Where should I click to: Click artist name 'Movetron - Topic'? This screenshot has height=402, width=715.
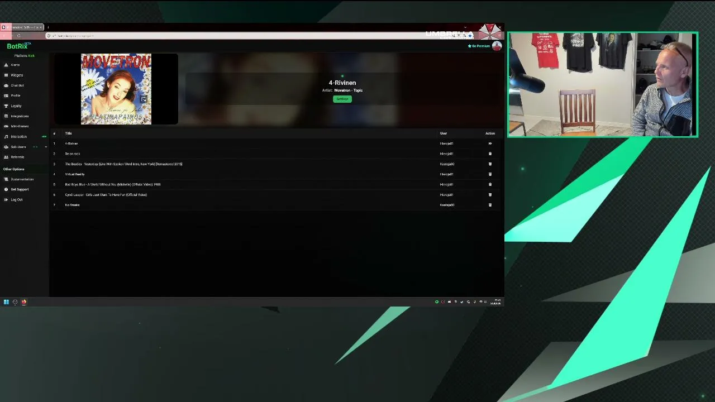(x=349, y=90)
